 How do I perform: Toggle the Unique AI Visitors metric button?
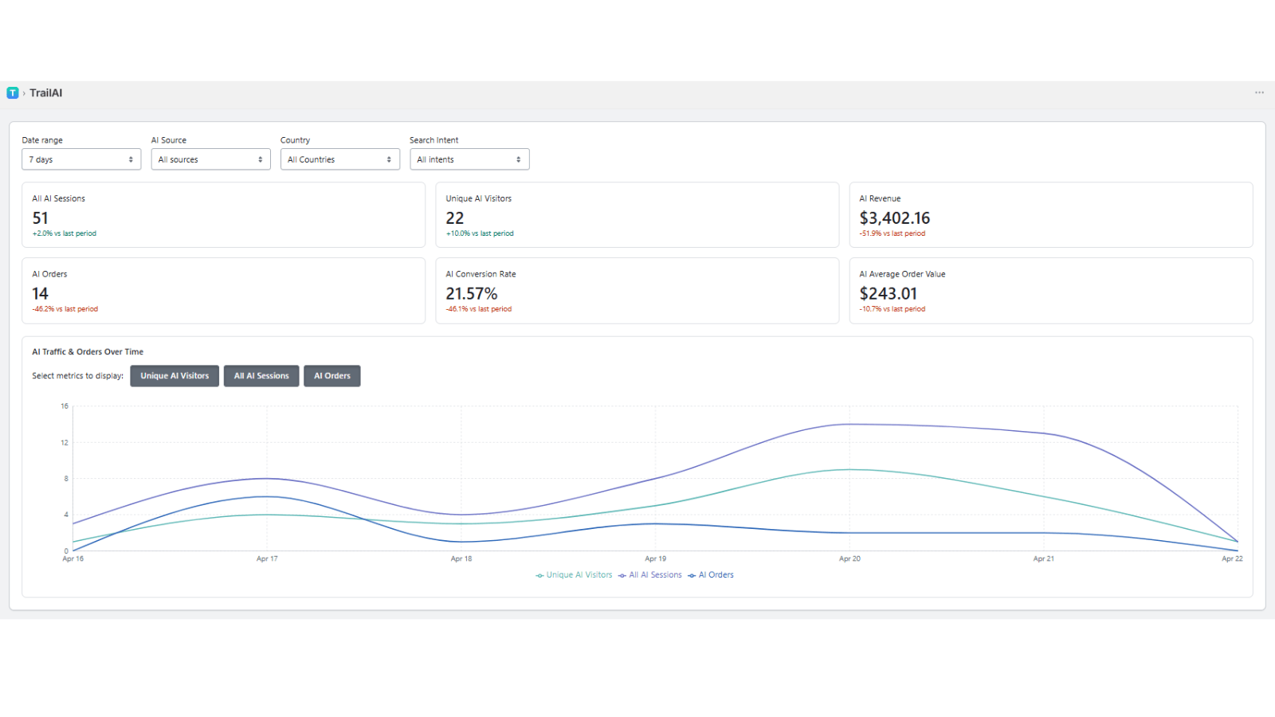click(x=175, y=376)
